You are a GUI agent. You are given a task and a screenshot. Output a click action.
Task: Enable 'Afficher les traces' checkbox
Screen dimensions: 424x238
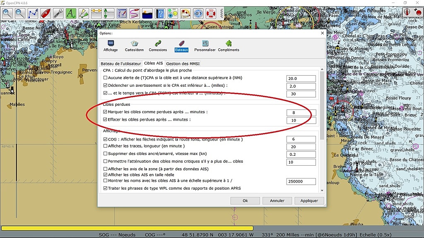click(105, 146)
